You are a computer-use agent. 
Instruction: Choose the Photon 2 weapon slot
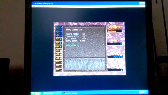pos(59,43)
